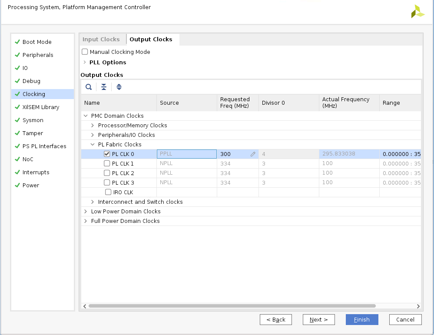
Task: Enable Manual Clocking Mode checkbox
Action: (x=85, y=52)
